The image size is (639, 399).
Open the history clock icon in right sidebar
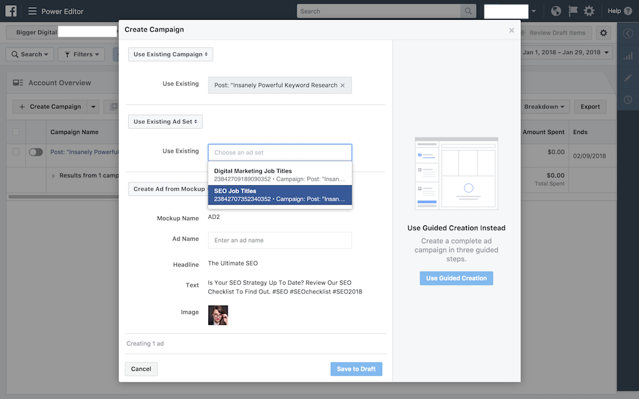coord(628,100)
